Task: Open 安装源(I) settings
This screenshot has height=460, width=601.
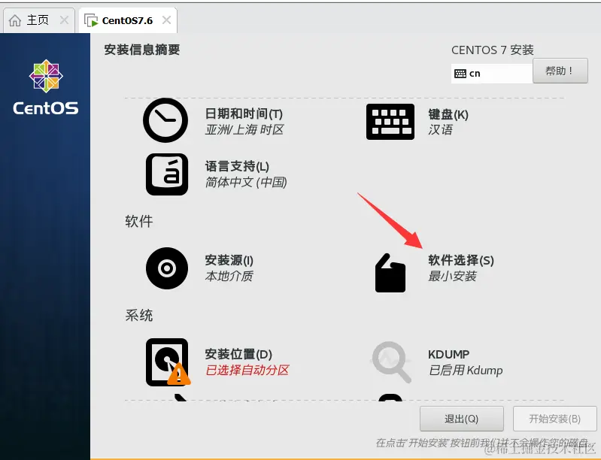Action: (x=229, y=261)
